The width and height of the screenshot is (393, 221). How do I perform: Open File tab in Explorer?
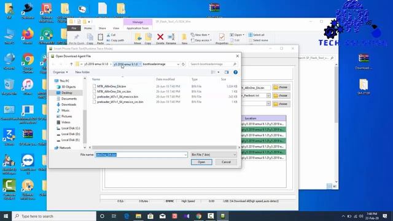(x=74, y=28)
